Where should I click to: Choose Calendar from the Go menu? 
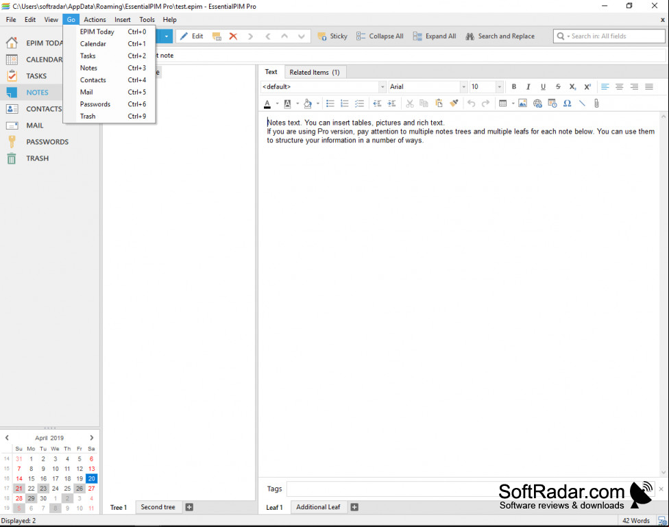click(109, 44)
